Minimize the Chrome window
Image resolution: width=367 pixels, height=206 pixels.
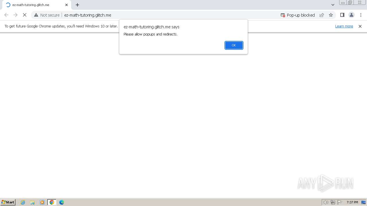[343, 3]
